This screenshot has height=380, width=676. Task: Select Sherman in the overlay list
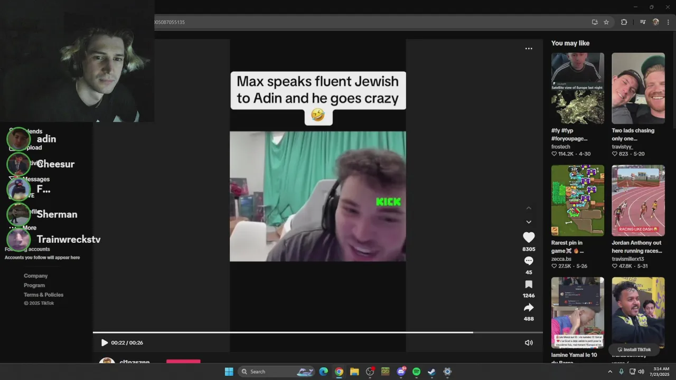(x=42, y=214)
